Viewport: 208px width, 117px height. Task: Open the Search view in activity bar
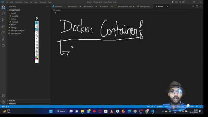[x=3, y=14]
